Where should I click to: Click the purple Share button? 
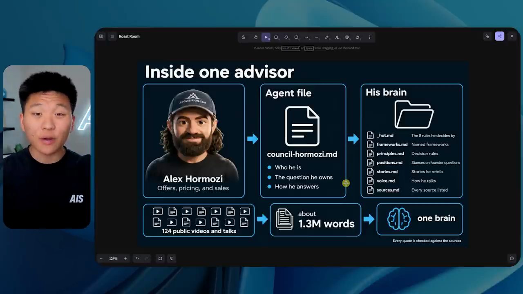click(x=499, y=36)
